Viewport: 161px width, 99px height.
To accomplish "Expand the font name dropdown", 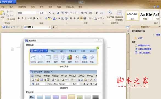I will [x=38, y=13].
